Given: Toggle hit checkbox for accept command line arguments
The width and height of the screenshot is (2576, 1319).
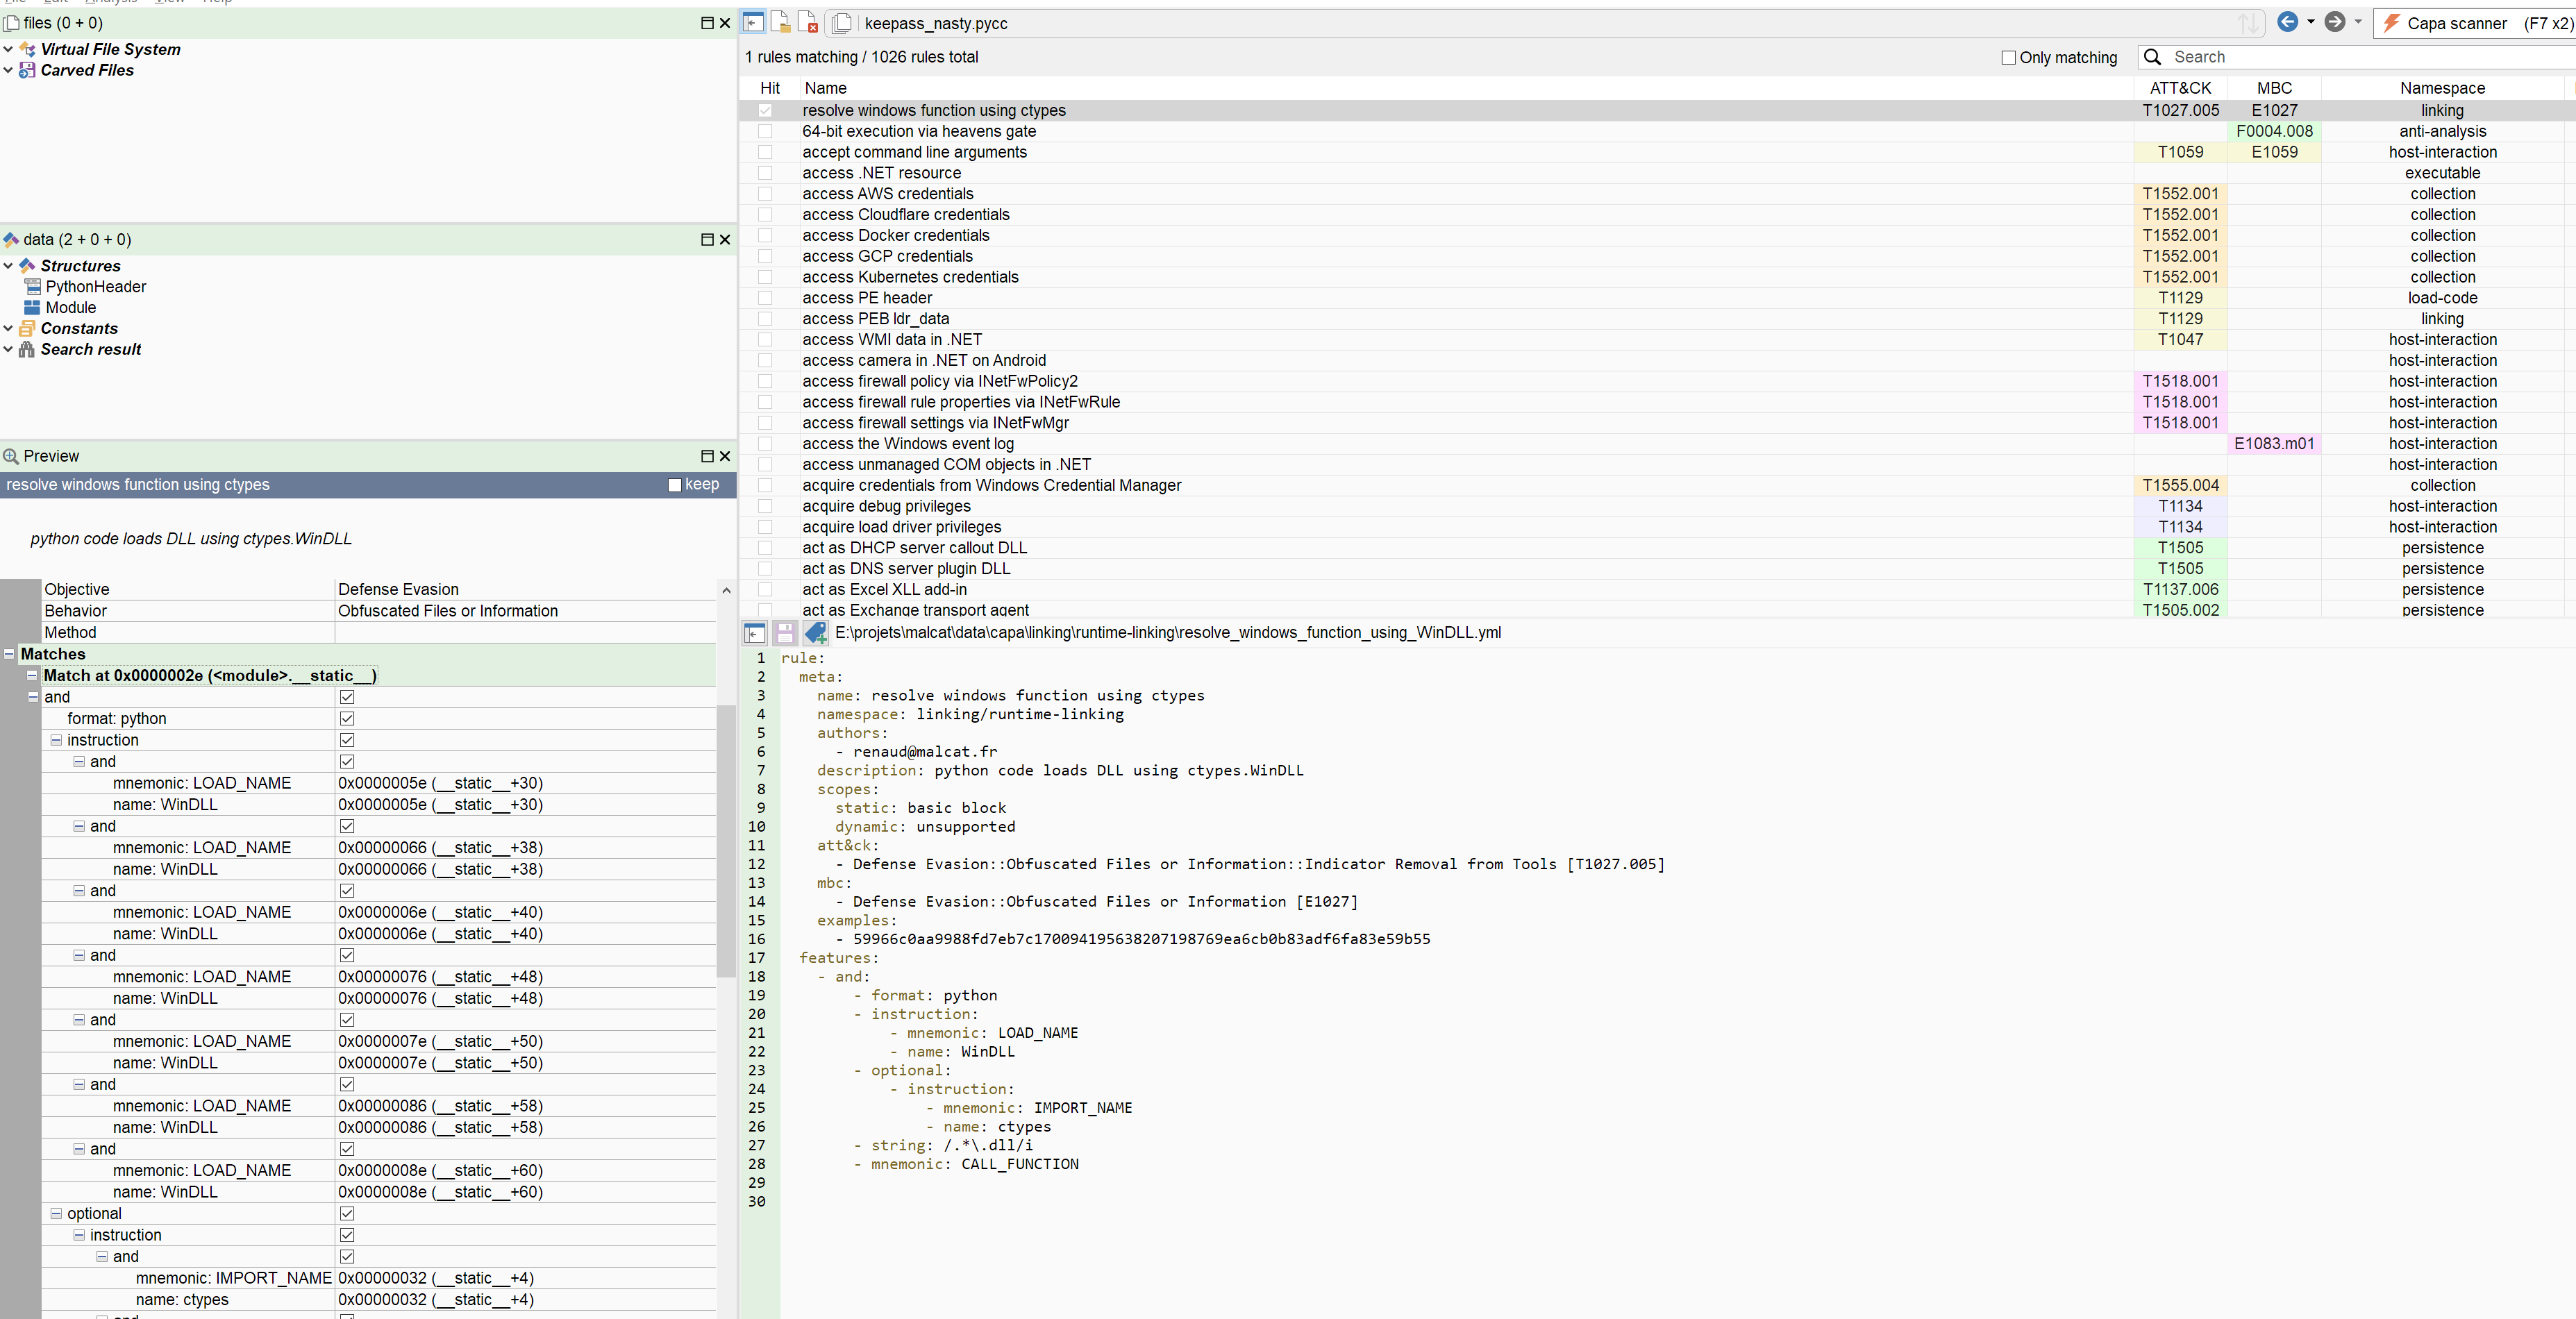Looking at the screenshot, I should [x=766, y=152].
